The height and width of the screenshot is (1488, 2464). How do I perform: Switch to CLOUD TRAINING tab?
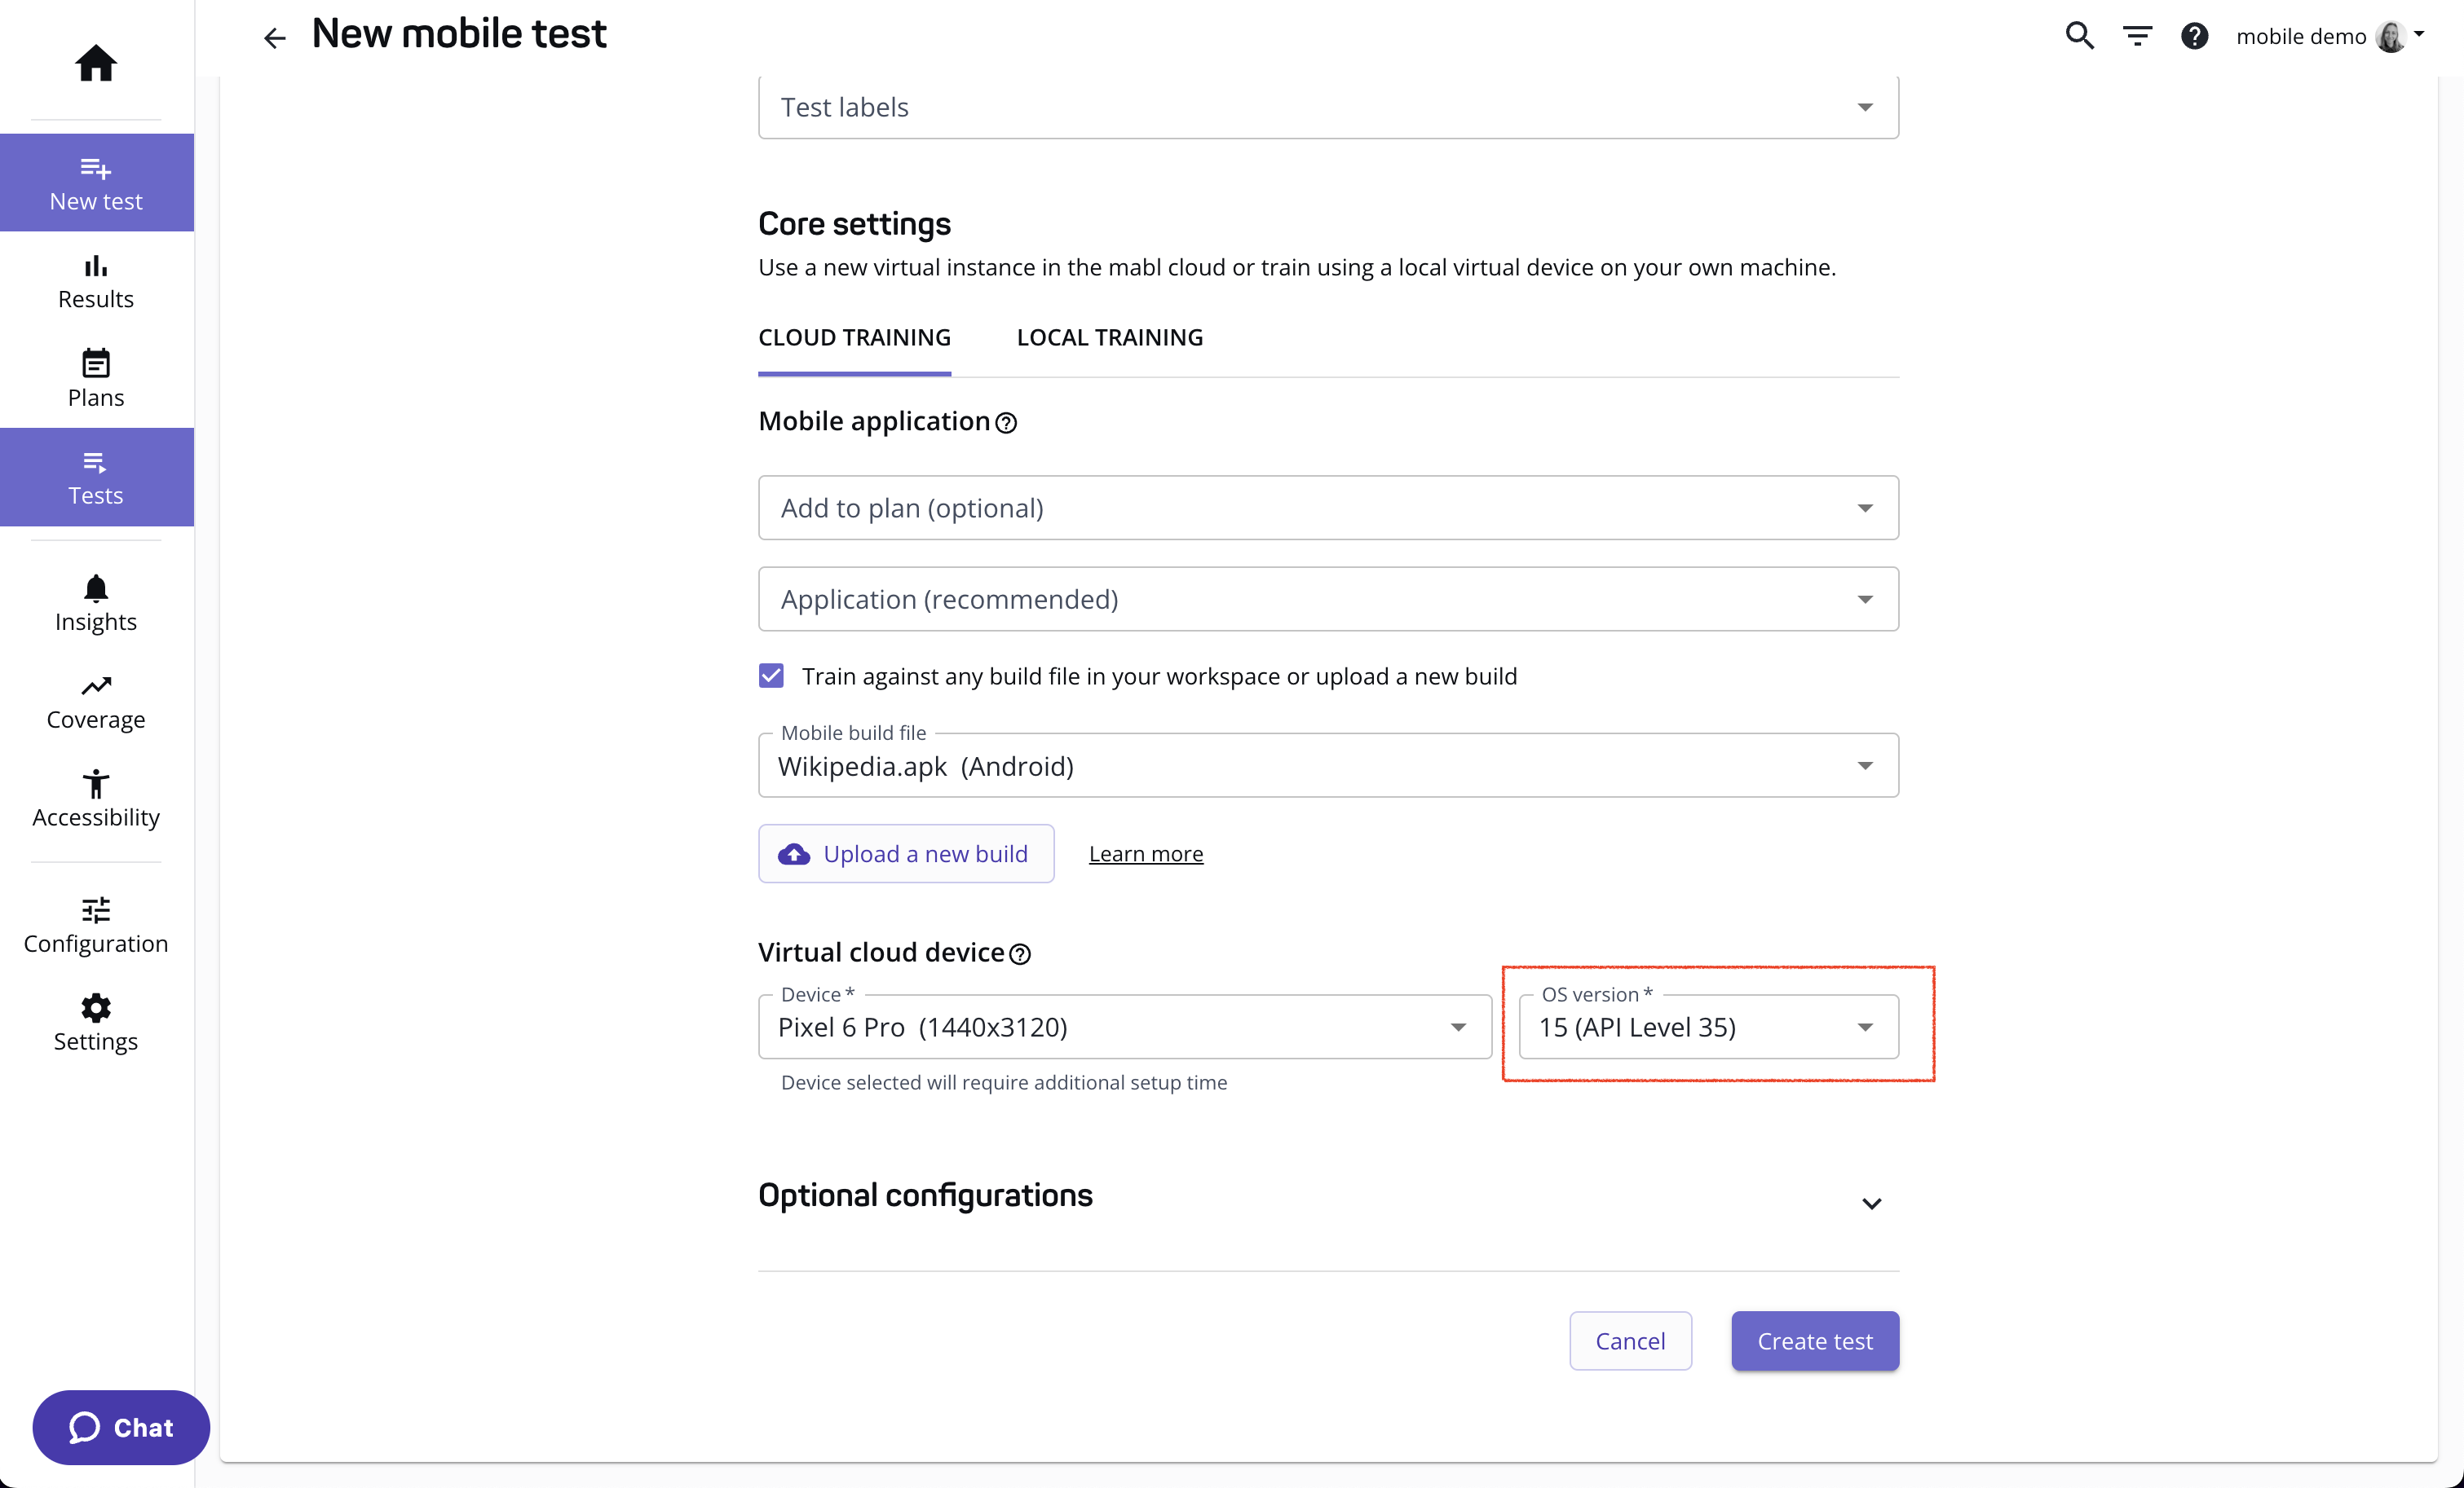(854, 337)
